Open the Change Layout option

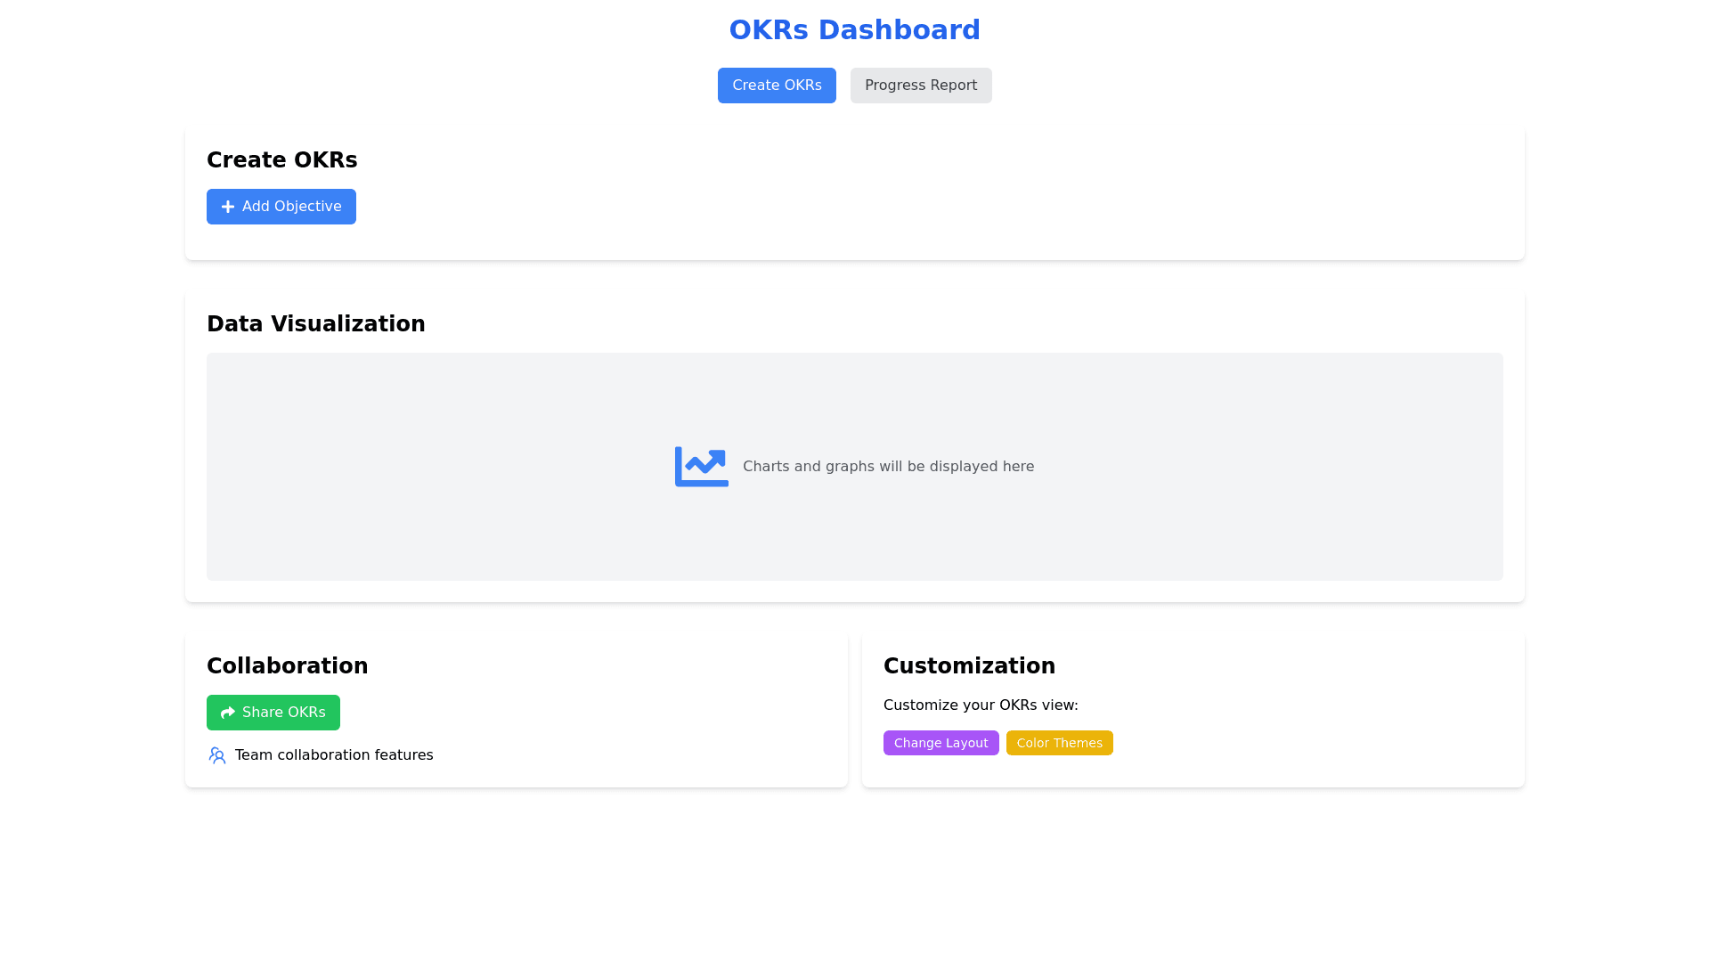click(940, 743)
